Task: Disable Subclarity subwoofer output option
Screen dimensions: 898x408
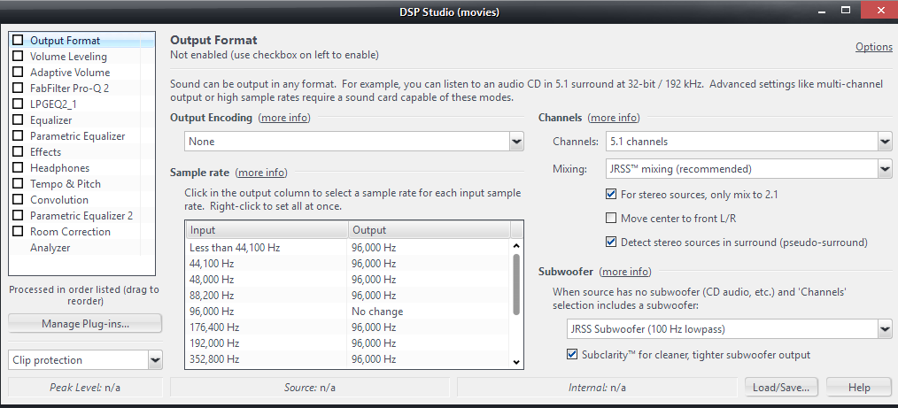Action: 571,354
